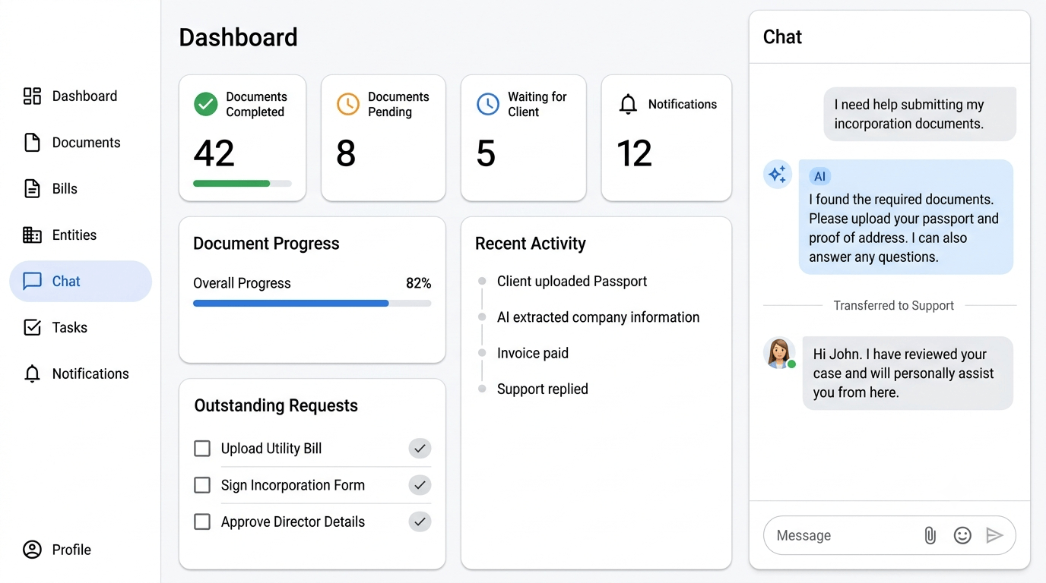Click the Entities building icon in sidebar
This screenshot has width=1046, height=583.
[x=32, y=235]
